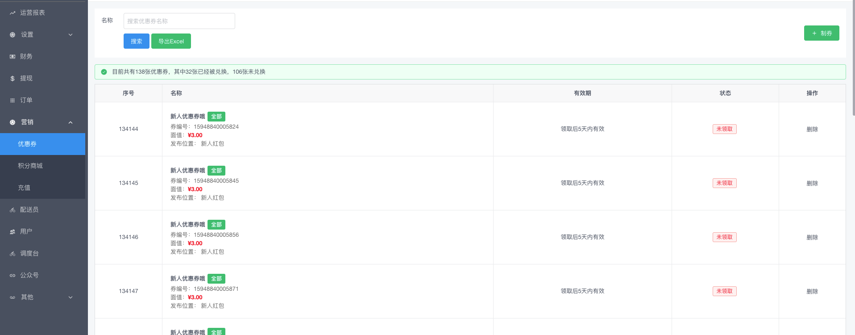855x335 pixels.
Task: Click the 导出Excel button
Action: coord(171,41)
